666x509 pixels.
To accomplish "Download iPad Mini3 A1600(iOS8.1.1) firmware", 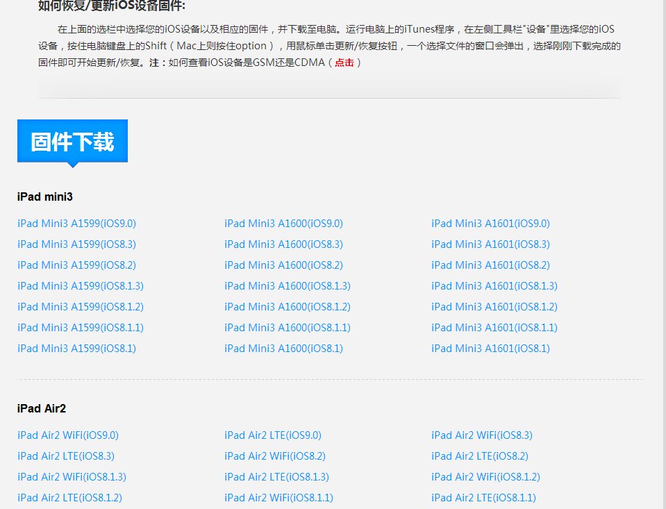I will (288, 328).
